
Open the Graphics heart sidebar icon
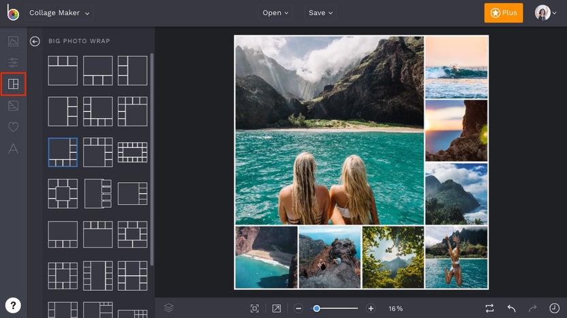(x=13, y=127)
